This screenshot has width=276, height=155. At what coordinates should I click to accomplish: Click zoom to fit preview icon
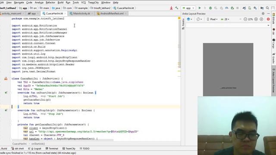pos(261,19)
